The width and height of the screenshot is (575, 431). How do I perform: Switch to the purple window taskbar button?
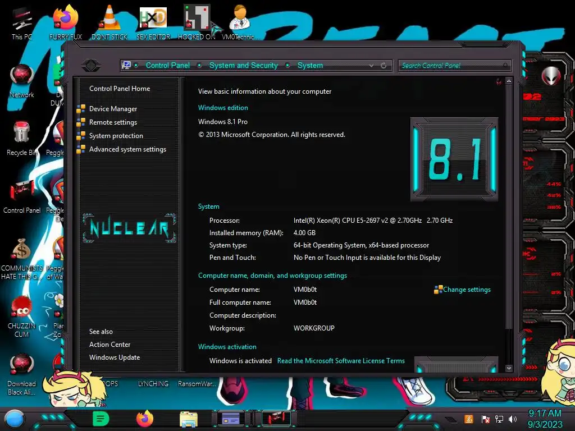tap(231, 419)
